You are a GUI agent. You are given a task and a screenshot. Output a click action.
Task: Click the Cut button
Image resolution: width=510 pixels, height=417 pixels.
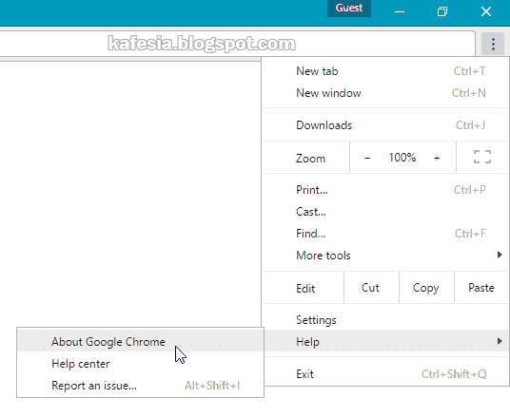point(371,288)
